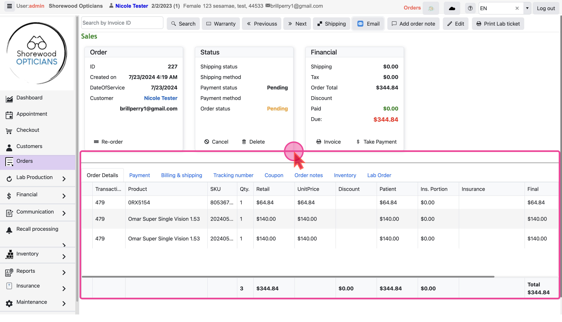
Task: Click the Search by Invoice ID field
Action: (122, 23)
